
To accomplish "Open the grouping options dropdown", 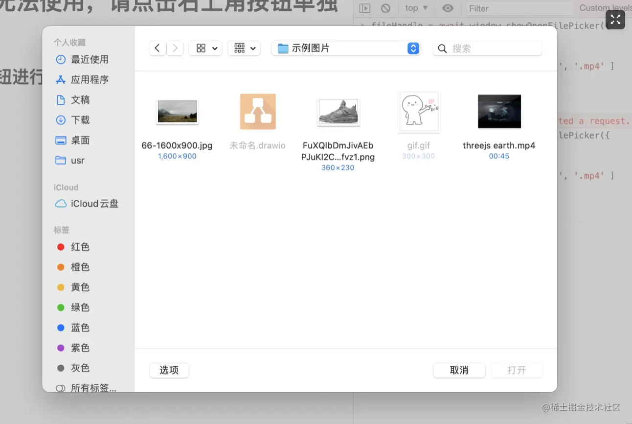I will pos(244,48).
